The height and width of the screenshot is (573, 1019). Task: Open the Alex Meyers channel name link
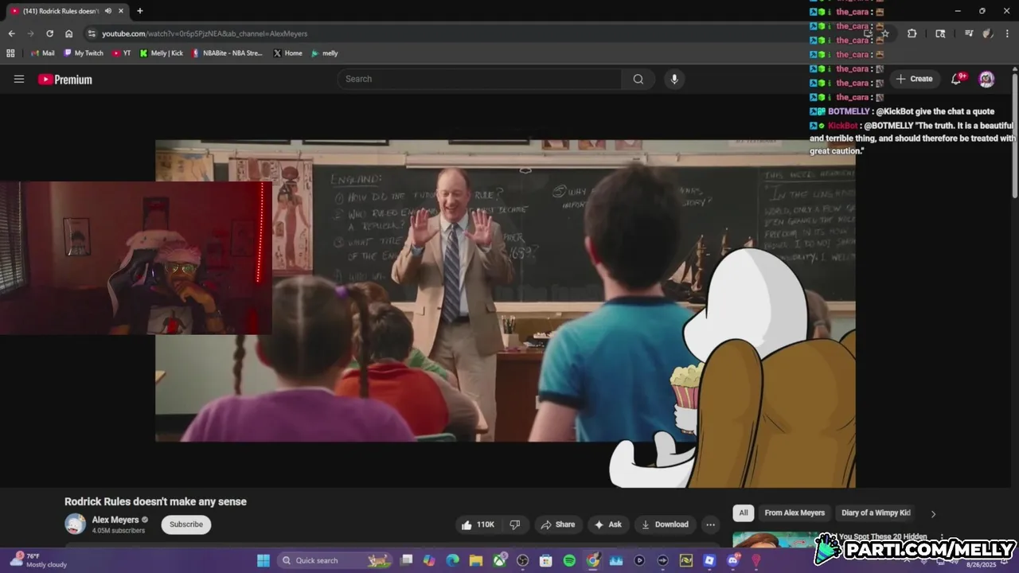click(x=115, y=520)
